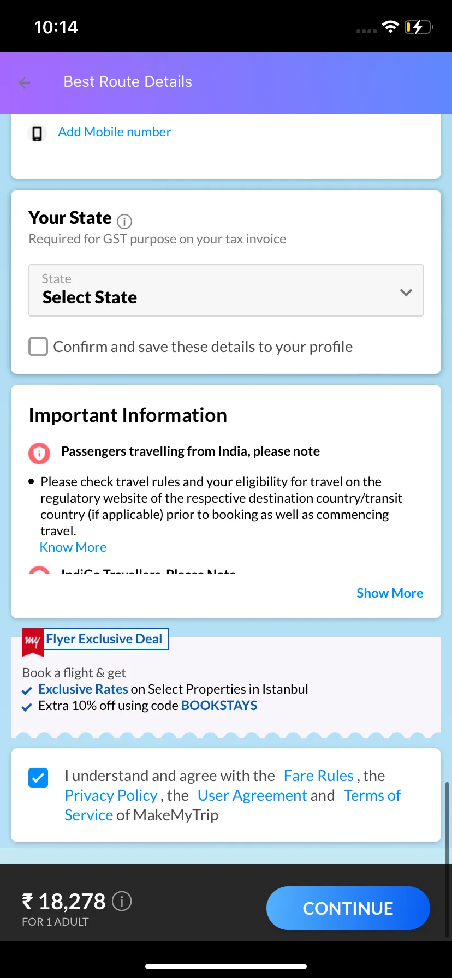Open the Your State info icon
The height and width of the screenshot is (978, 452).
pos(124,221)
